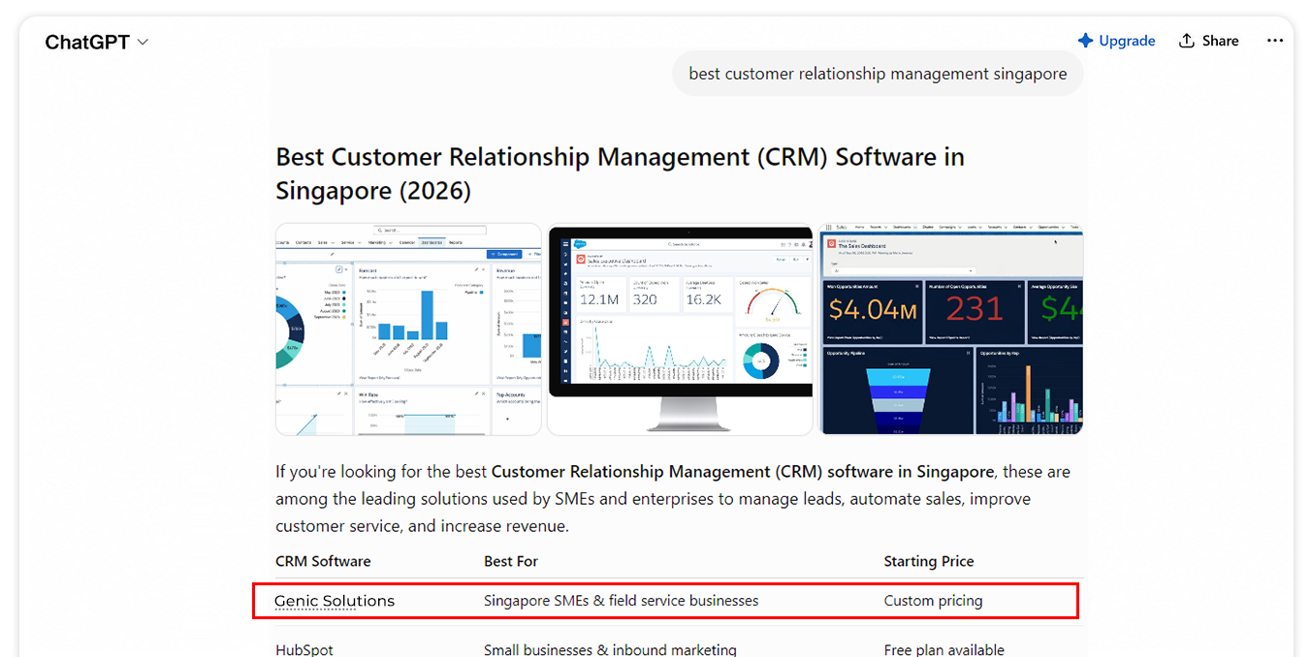Image resolution: width=1311 pixels, height=657 pixels.
Task: Open the three-dots more options menu
Action: (1275, 41)
